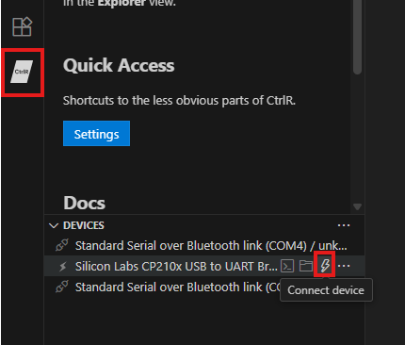Click the blue Settings button
This screenshot has height=345, width=405.
click(x=96, y=134)
